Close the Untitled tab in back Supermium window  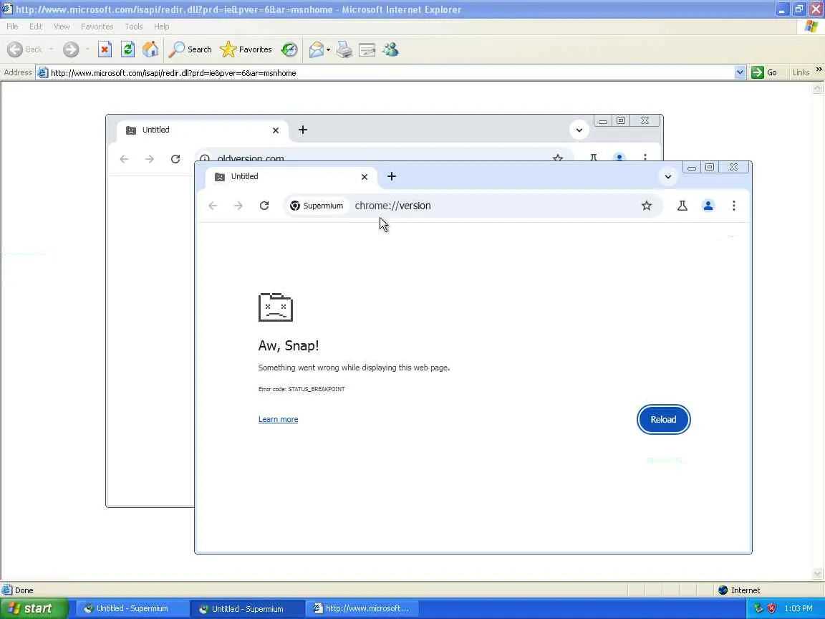(275, 130)
